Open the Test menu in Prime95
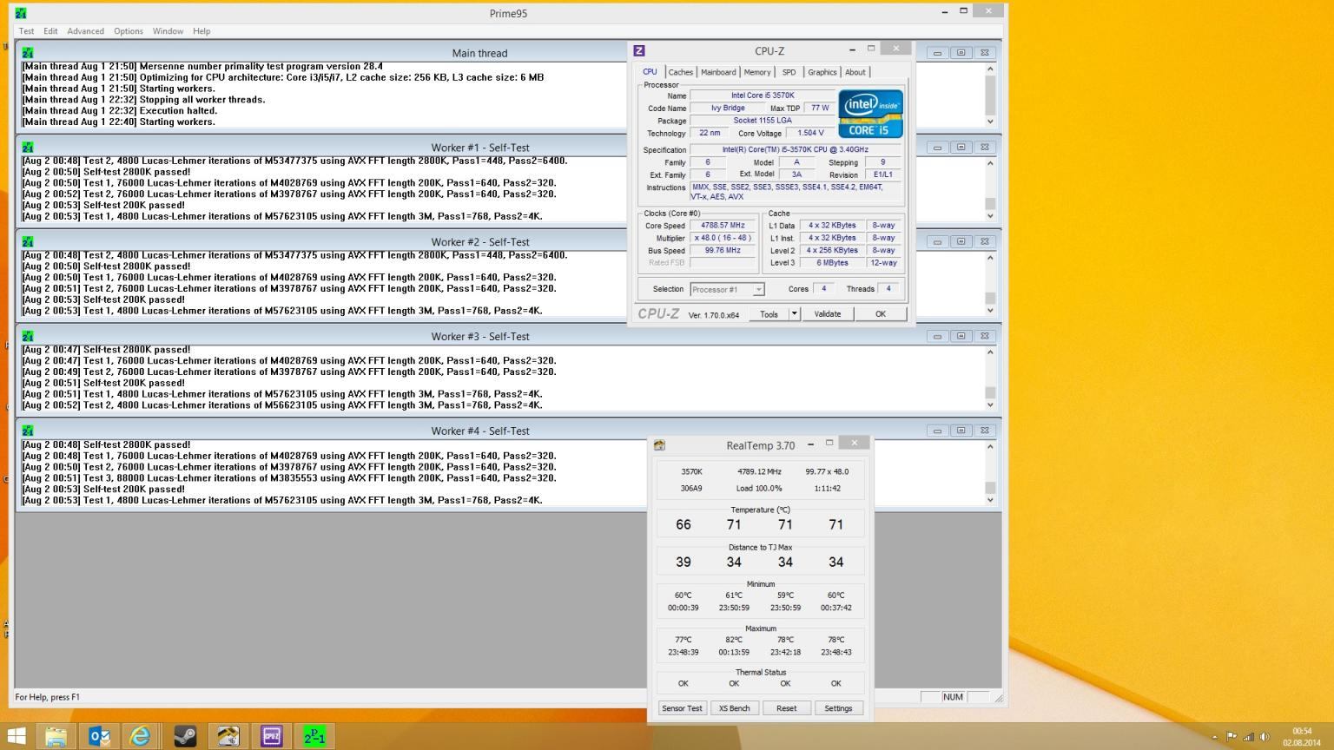 click(x=27, y=31)
